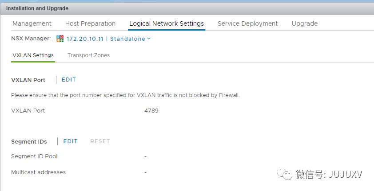Click the Segment ID Pool label
The width and height of the screenshot is (374, 191).
[34, 156]
